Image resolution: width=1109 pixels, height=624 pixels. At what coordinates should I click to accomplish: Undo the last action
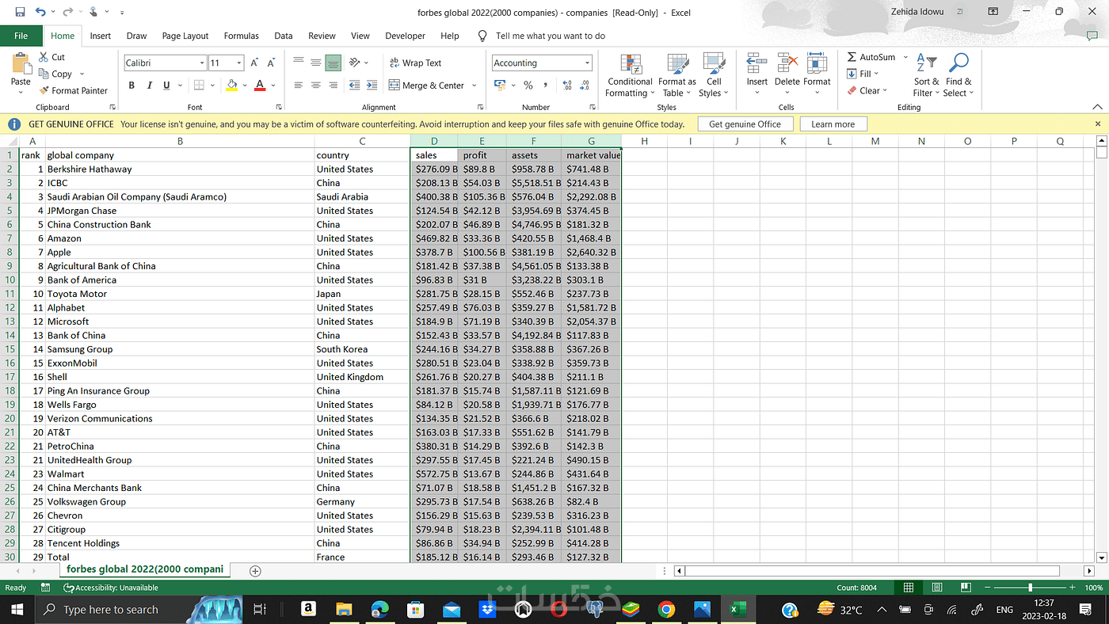pyautogui.click(x=41, y=12)
